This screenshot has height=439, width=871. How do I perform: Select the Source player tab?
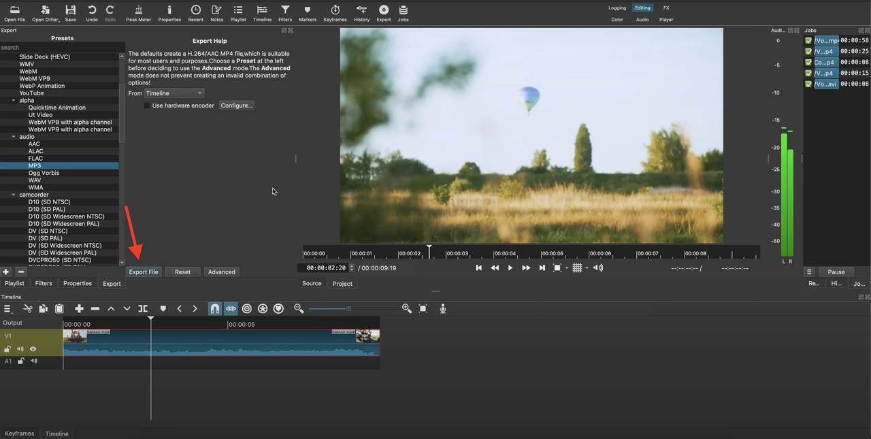click(312, 283)
